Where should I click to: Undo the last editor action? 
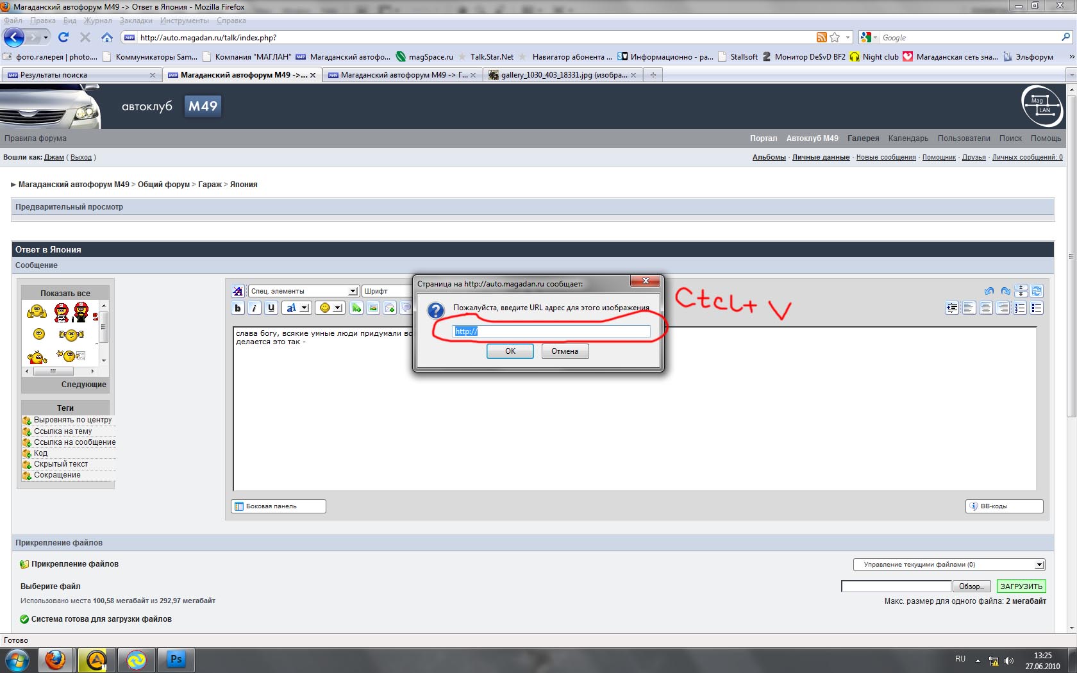coord(989,291)
